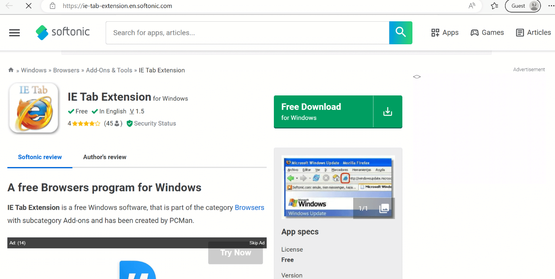The width and height of the screenshot is (555, 279).
Task: Open browser Settings and more menu
Action: click(x=551, y=6)
